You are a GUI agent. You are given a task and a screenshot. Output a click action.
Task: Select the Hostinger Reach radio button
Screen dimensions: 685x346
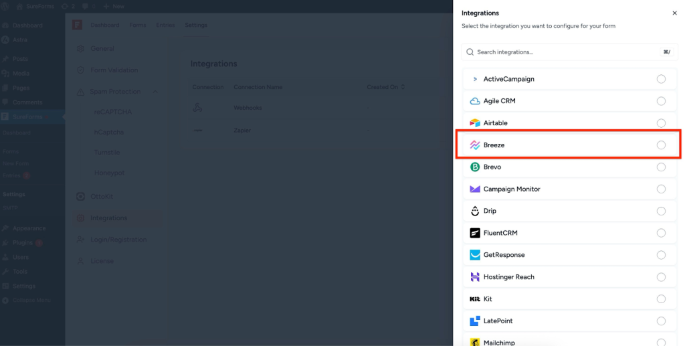point(661,277)
